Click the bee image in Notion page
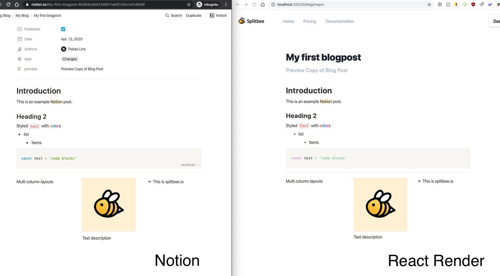Screen dimensions: 500x276 (x=109, y=205)
